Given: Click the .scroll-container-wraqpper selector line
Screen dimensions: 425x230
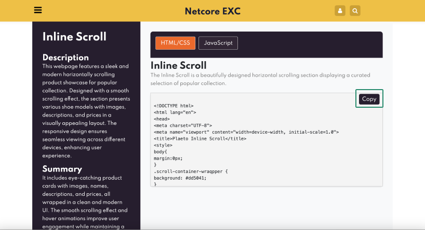Looking at the screenshot, I should pyautogui.click(x=191, y=171).
